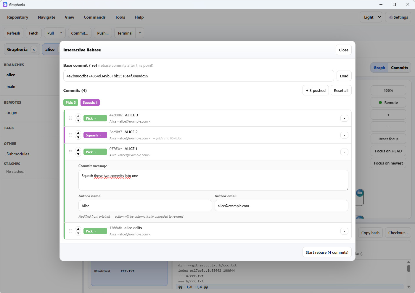Expand details of ALICE 3 commit row
The image size is (415, 293).
[x=344, y=118]
